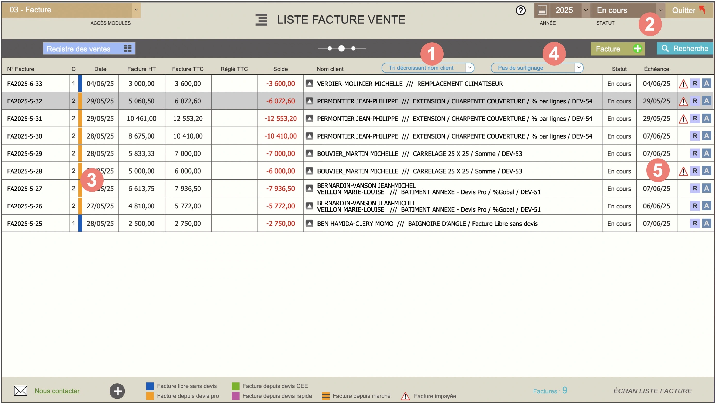Click the R icon on invoice FA2025-5-25
Screen dimensions: 717x404
pyautogui.click(x=695, y=223)
